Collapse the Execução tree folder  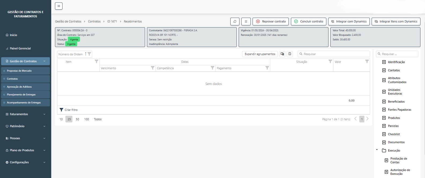tap(377, 150)
